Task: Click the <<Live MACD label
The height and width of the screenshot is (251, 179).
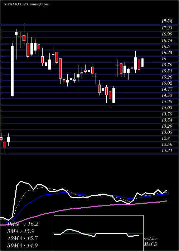Action: [x=151, y=242]
